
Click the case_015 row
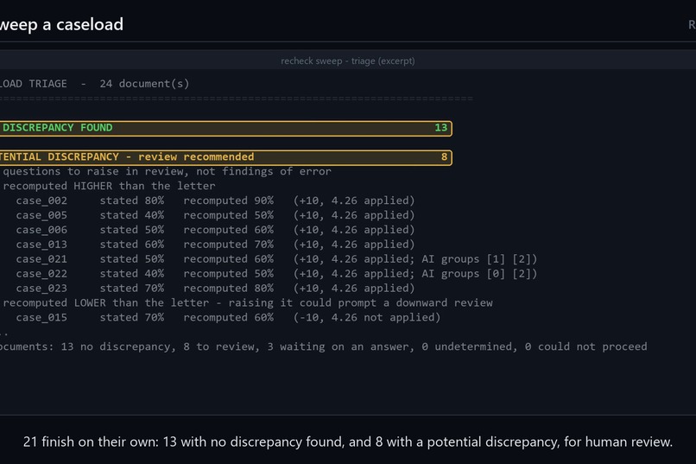pos(228,318)
